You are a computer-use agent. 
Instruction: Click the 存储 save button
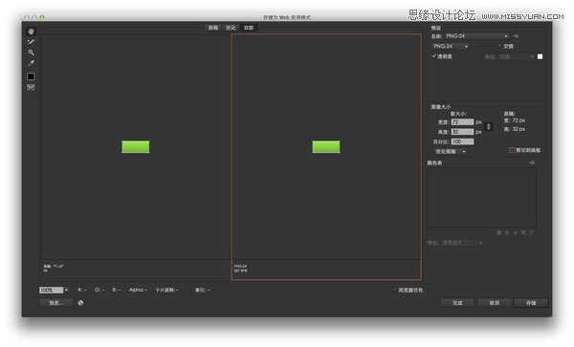pyautogui.click(x=531, y=303)
